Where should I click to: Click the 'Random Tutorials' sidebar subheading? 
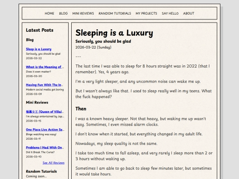41,171
